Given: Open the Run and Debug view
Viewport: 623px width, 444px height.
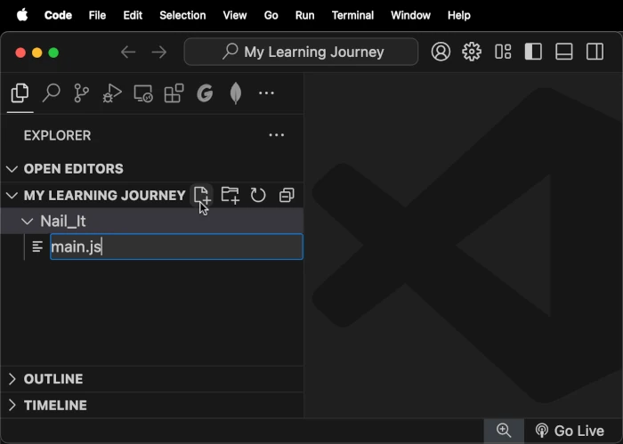Looking at the screenshot, I should click(112, 93).
